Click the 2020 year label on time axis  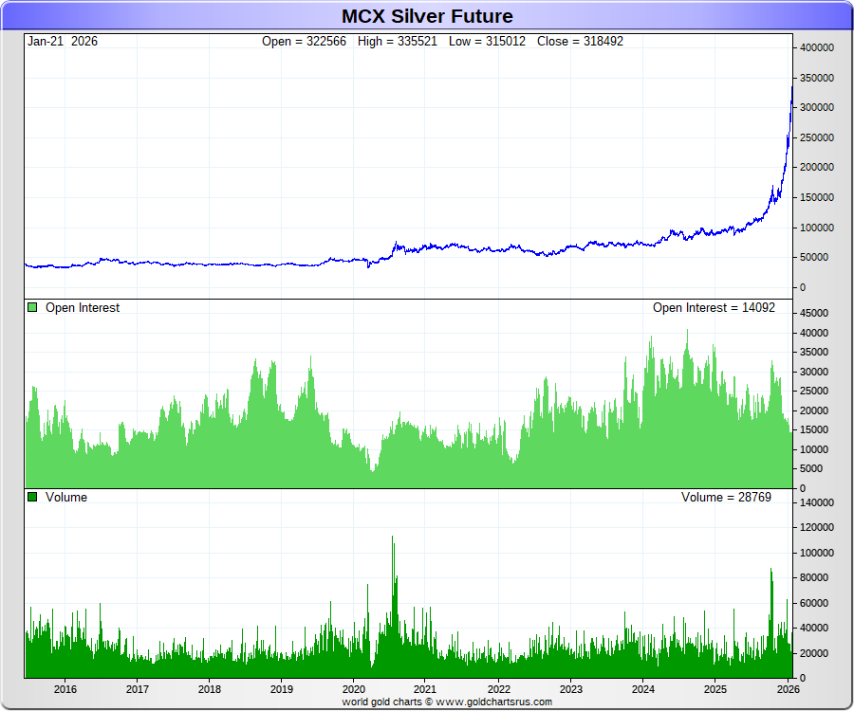[x=354, y=689]
